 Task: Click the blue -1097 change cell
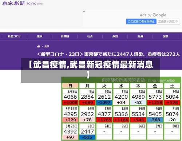coord(104,102)
